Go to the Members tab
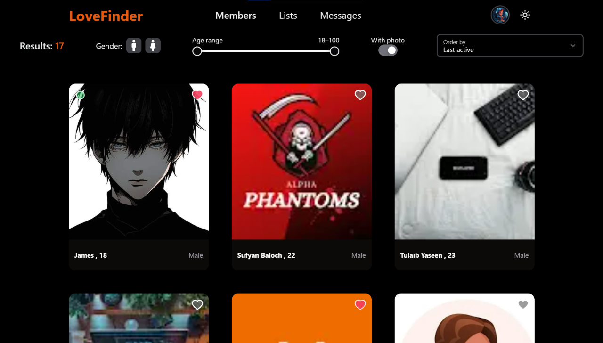 [x=236, y=16]
